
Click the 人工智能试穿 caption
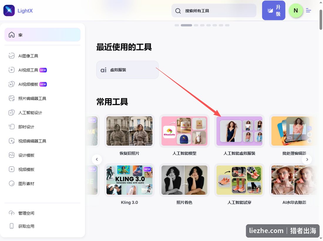pos(239,202)
